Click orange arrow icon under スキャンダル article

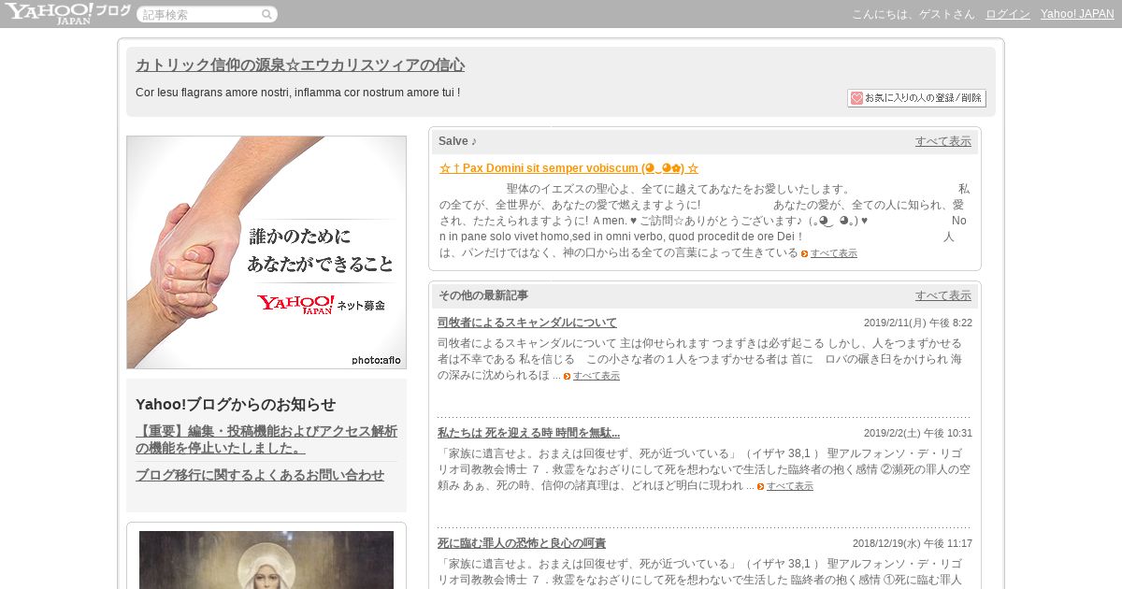[x=567, y=376]
